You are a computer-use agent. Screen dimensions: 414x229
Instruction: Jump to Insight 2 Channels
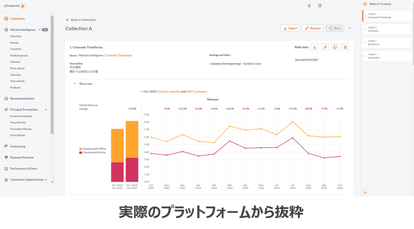click(387, 29)
